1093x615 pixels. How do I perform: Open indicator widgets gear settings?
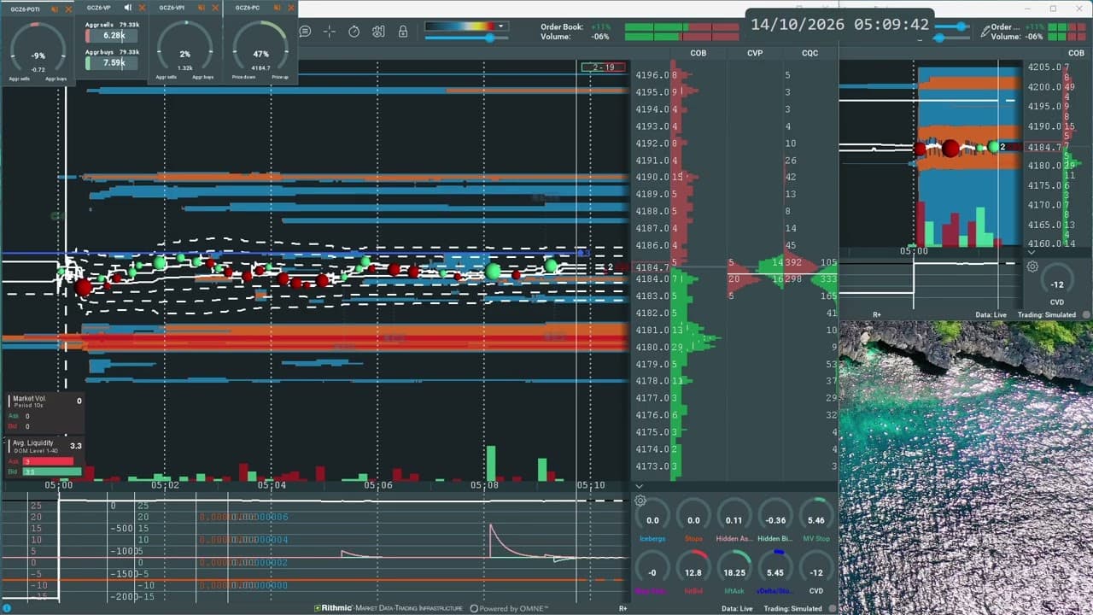tap(640, 501)
